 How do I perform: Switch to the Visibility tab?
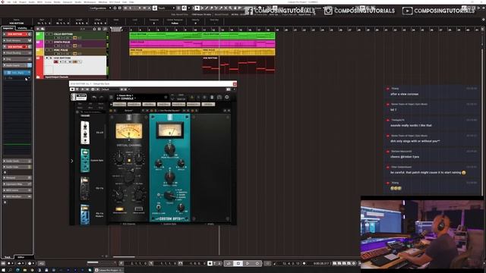click(22, 28)
